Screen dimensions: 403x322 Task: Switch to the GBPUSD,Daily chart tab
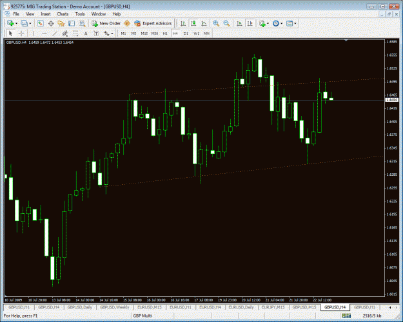[x=80, y=307]
